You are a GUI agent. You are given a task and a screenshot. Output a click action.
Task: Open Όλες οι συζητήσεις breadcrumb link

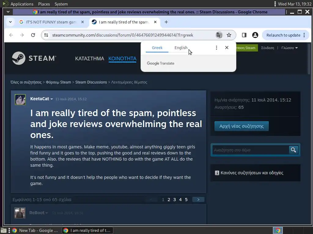click(26, 82)
